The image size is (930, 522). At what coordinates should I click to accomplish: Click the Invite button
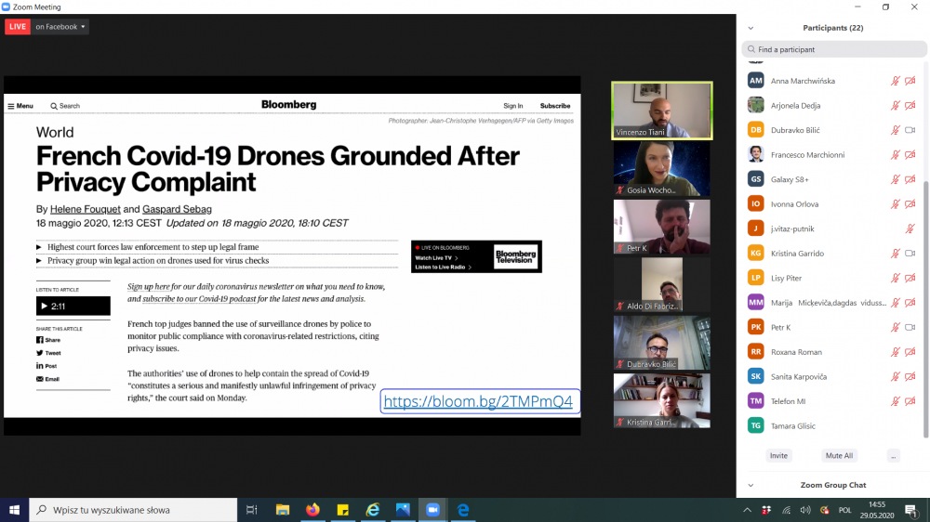coord(778,456)
